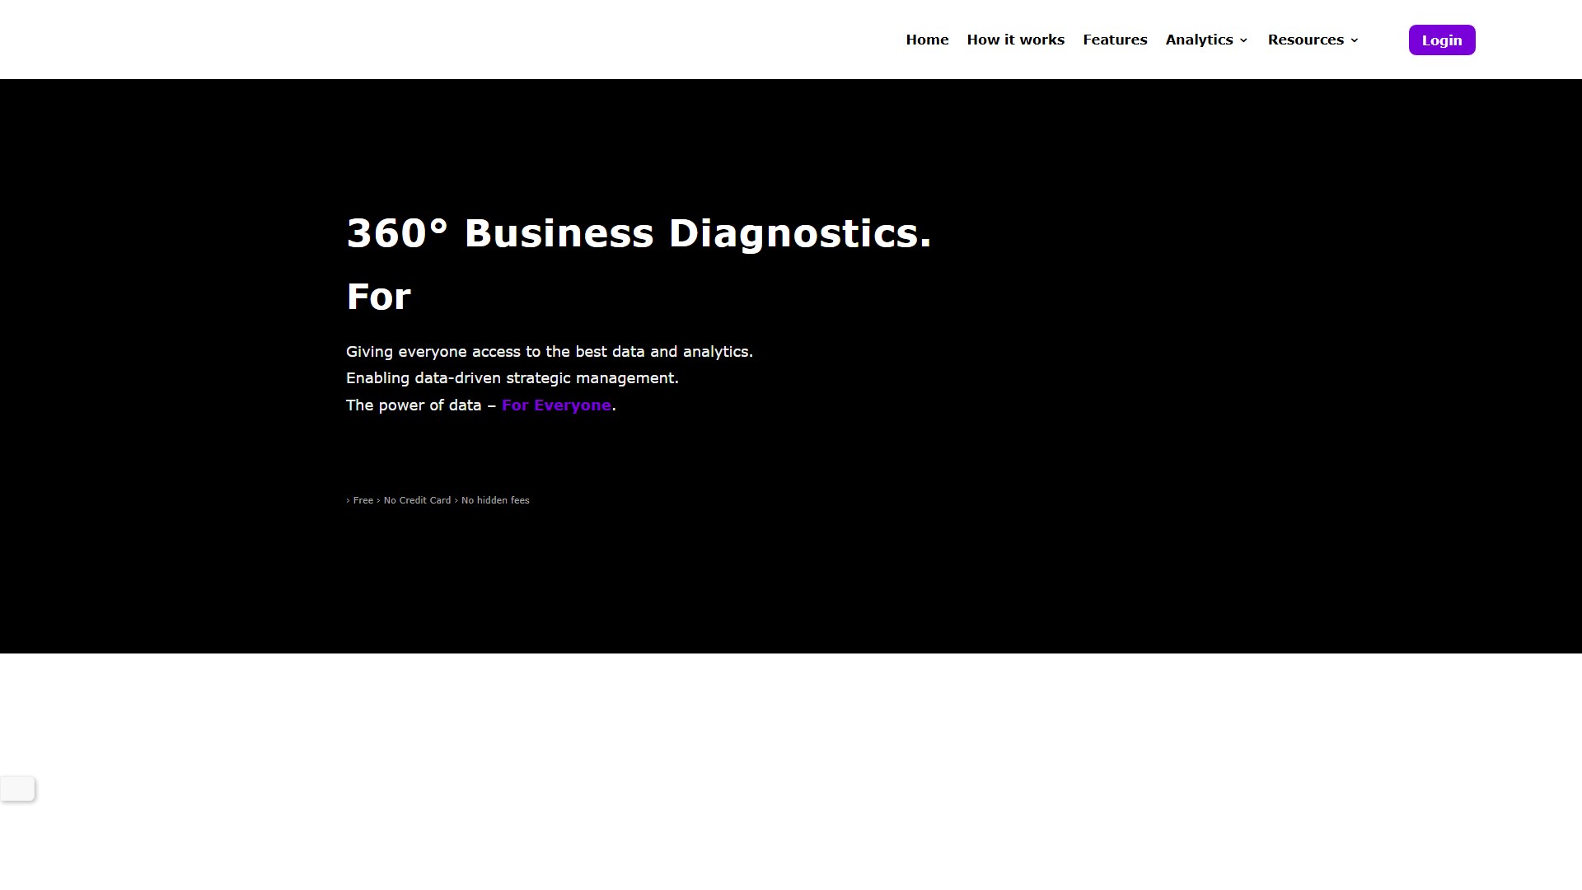Open the small white widget tab at left edge

(x=17, y=789)
